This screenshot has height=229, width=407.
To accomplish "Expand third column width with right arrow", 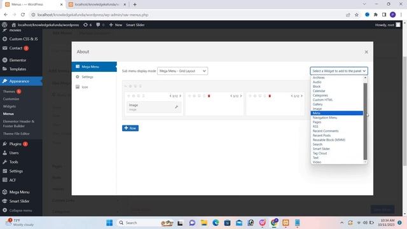I will [301, 96].
